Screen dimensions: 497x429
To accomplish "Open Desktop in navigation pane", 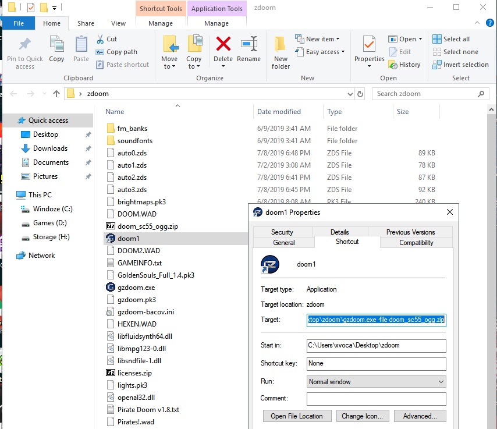I will [45, 134].
